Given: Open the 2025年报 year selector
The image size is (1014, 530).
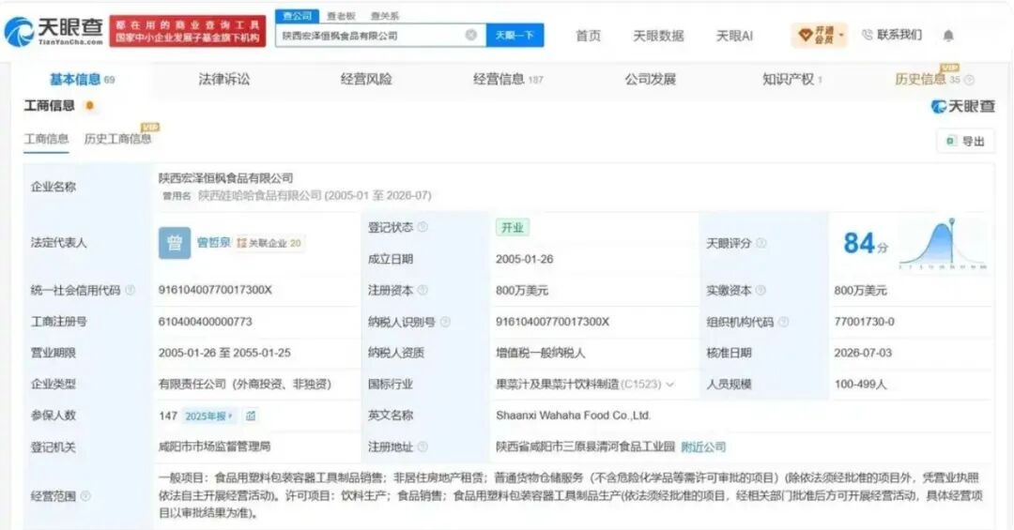Looking at the screenshot, I should point(208,416).
